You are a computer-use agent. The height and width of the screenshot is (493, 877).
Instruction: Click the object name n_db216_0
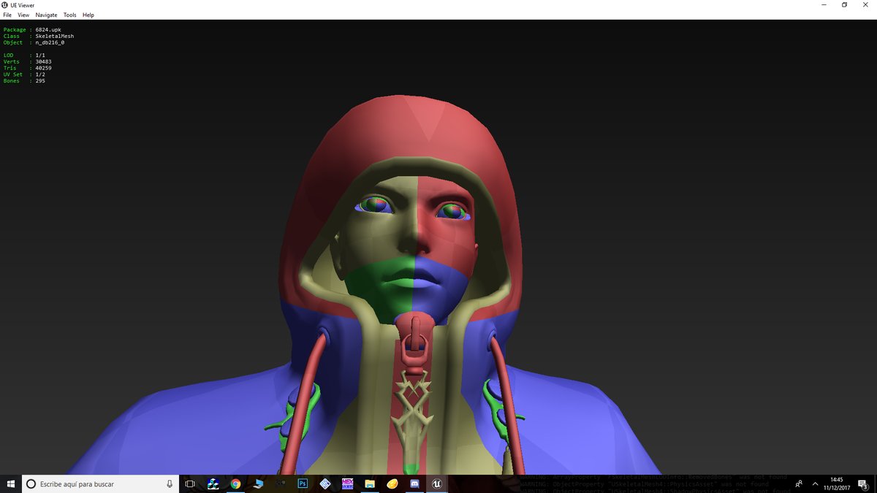[x=50, y=42]
